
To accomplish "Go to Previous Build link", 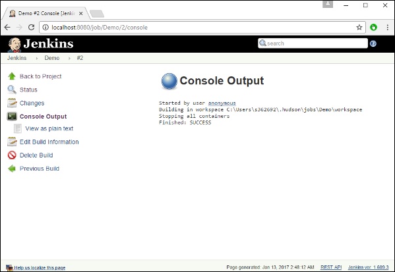I will [x=40, y=169].
